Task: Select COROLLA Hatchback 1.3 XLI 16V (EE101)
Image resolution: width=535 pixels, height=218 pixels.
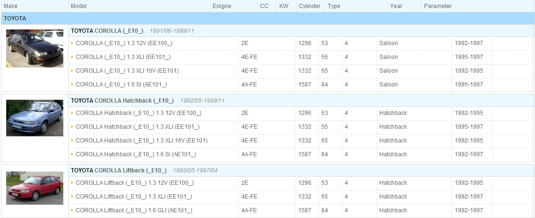Action: pyautogui.click(x=141, y=140)
